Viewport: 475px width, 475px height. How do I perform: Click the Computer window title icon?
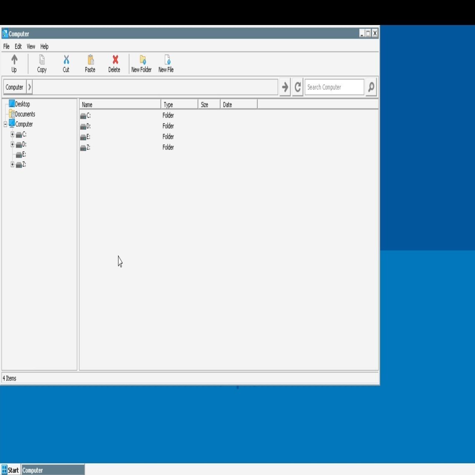(x=5, y=34)
